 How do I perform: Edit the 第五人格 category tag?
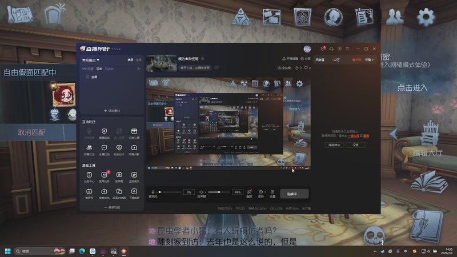[217, 67]
